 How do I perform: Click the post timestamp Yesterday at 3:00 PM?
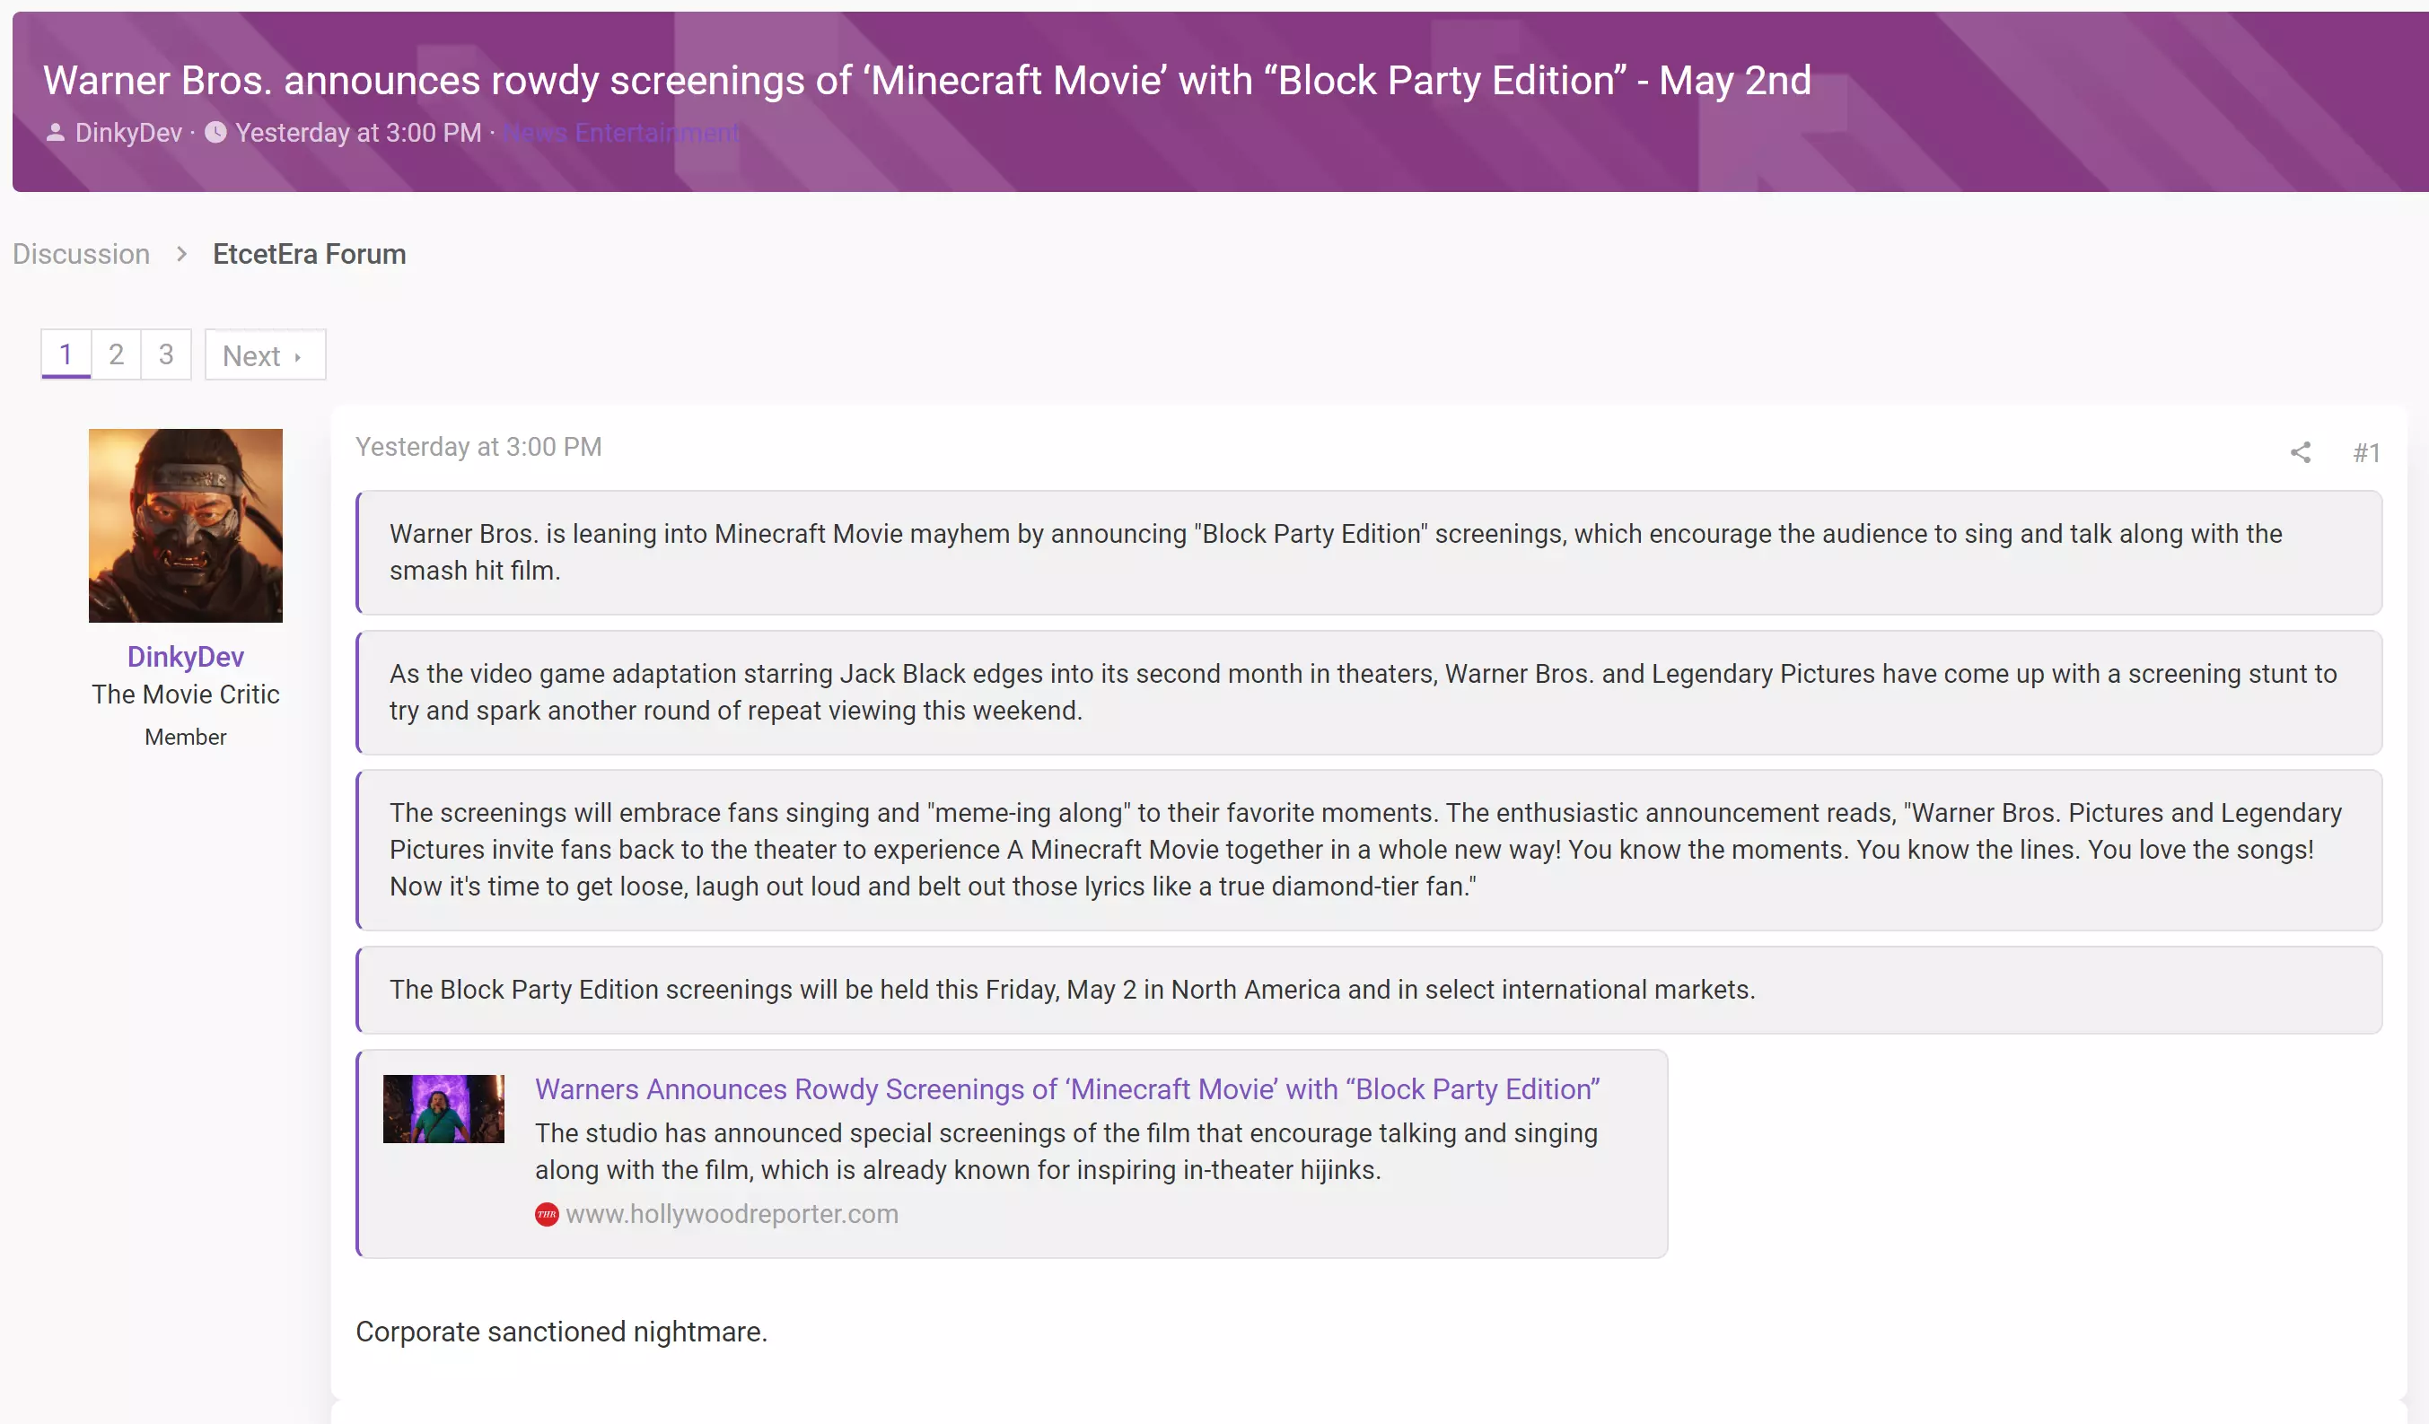tap(478, 447)
